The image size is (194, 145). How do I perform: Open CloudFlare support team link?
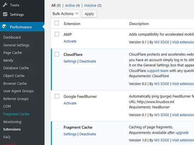(x=158, y=71)
